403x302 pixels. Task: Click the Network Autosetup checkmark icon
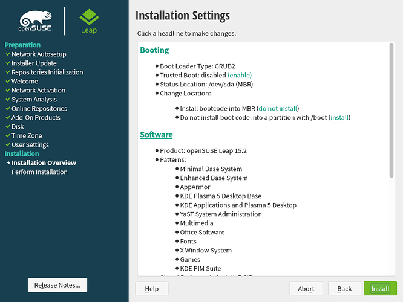[8, 54]
